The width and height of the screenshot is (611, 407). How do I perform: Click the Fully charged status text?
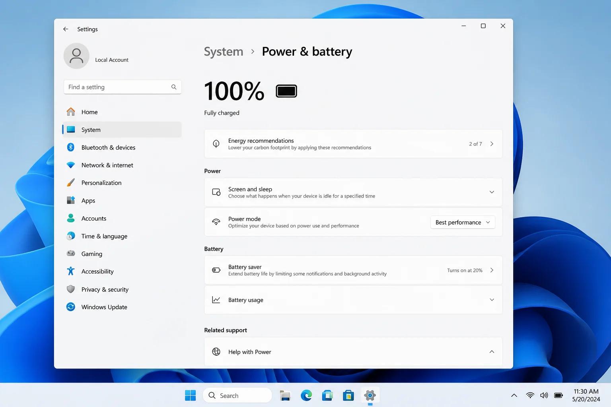[222, 113]
